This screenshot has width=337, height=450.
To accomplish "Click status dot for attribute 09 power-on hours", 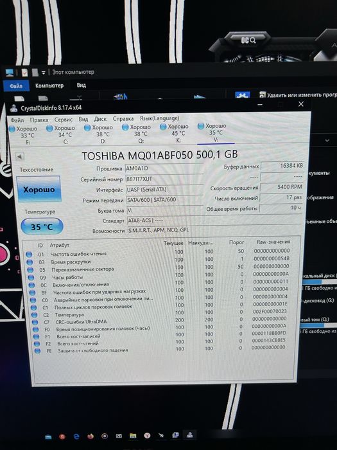I will pyautogui.click(x=31, y=278).
